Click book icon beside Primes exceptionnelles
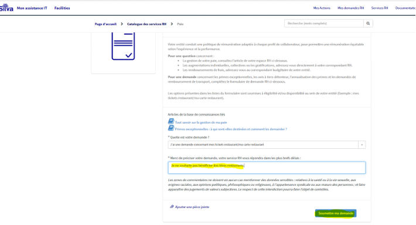The image size is (416, 225). pyautogui.click(x=171, y=128)
